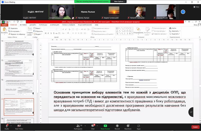Unmute the Audio microphone icon

coord(7,126)
